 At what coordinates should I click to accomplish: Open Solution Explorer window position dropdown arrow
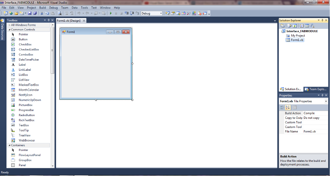click(x=319, y=20)
